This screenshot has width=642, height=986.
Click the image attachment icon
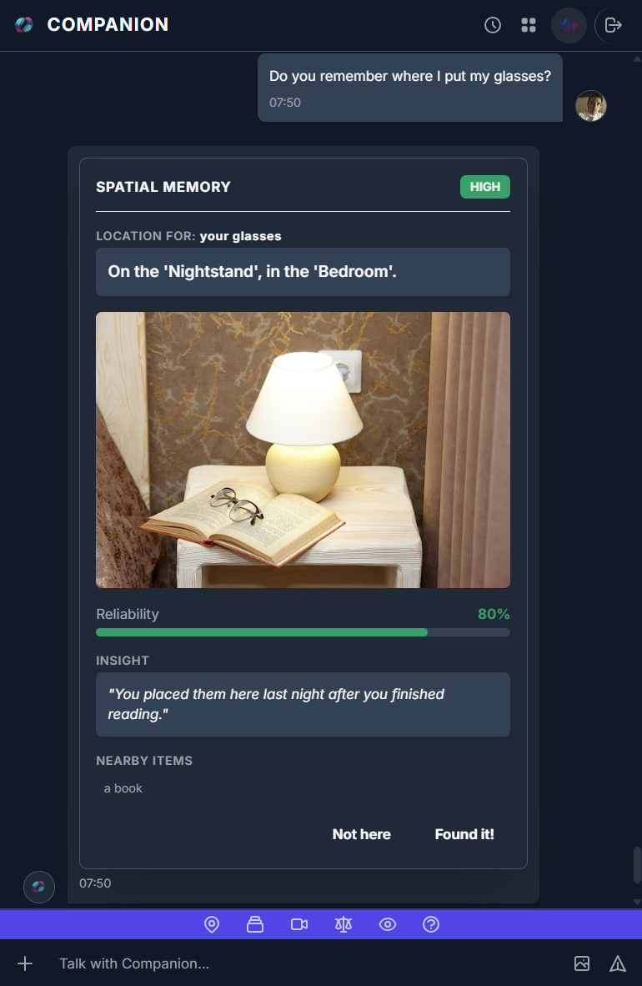pos(582,963)
